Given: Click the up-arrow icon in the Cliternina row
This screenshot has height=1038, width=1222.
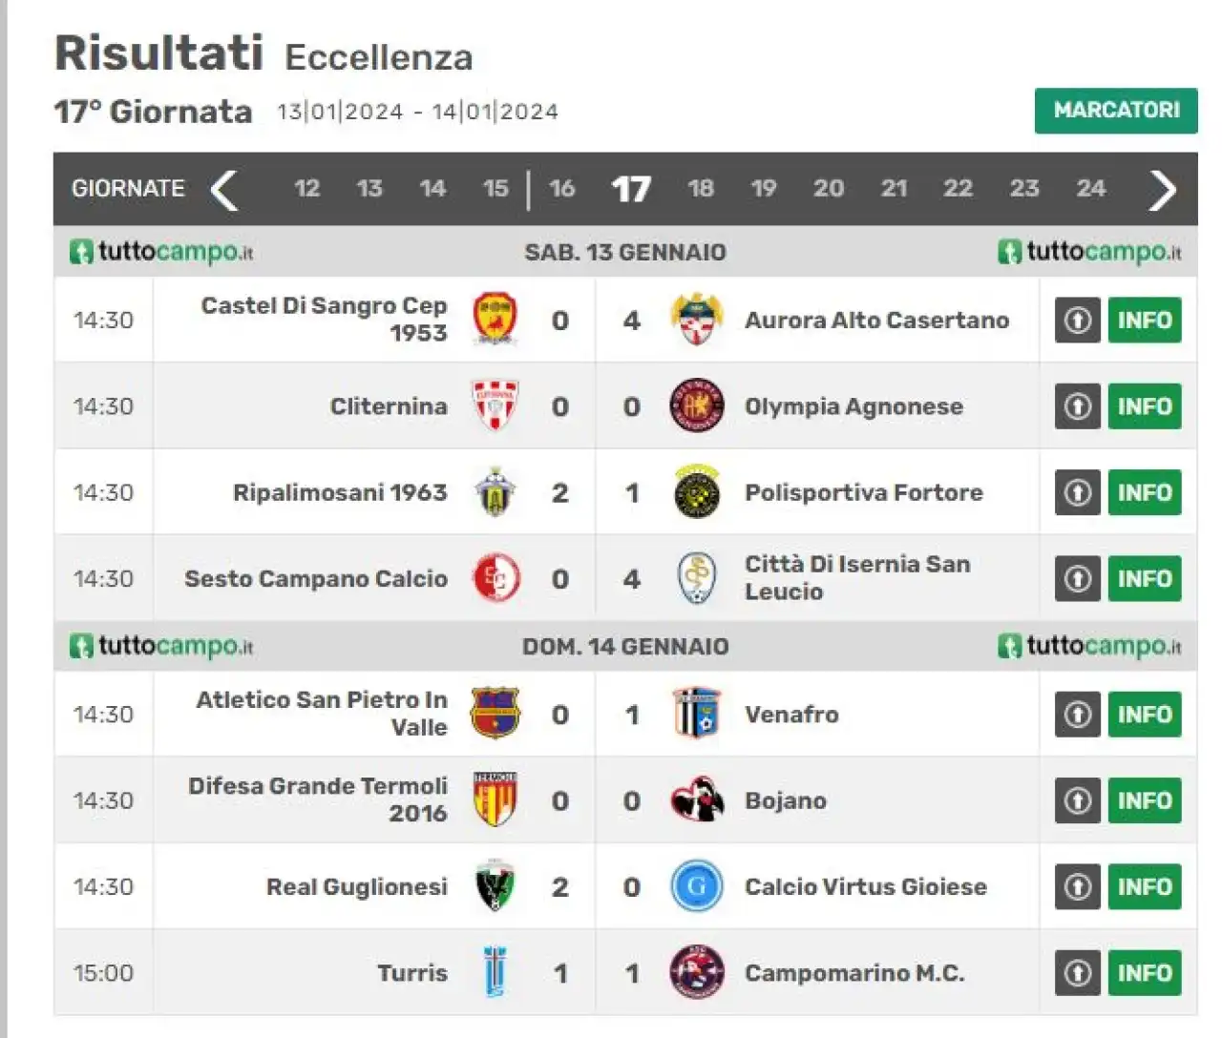Looking at the screenshot, I should coord(1078,406).
